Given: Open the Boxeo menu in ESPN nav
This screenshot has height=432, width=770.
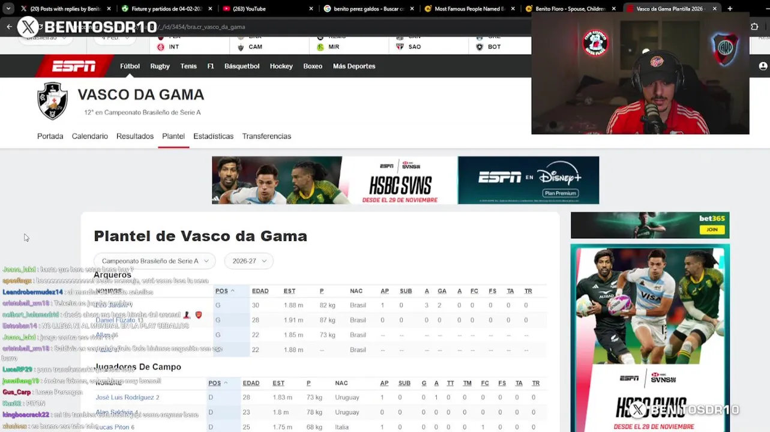Looking at the screenshot, I should (x=313, y=66).
